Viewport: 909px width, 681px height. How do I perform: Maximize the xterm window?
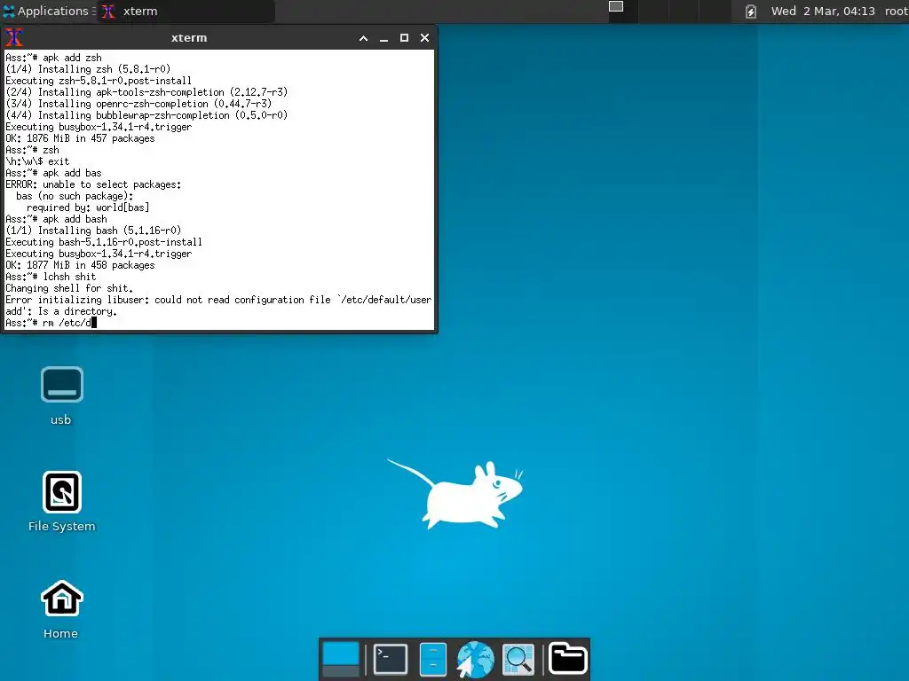pos(404,37)
